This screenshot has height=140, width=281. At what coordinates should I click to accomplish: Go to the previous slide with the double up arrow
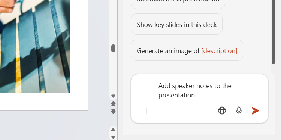pos(113,104)
